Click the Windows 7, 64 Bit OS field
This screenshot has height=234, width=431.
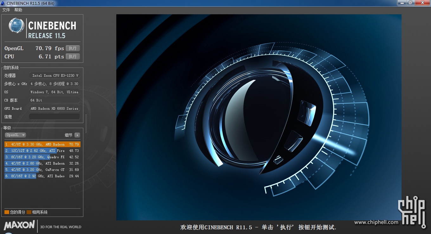[54, 92]
